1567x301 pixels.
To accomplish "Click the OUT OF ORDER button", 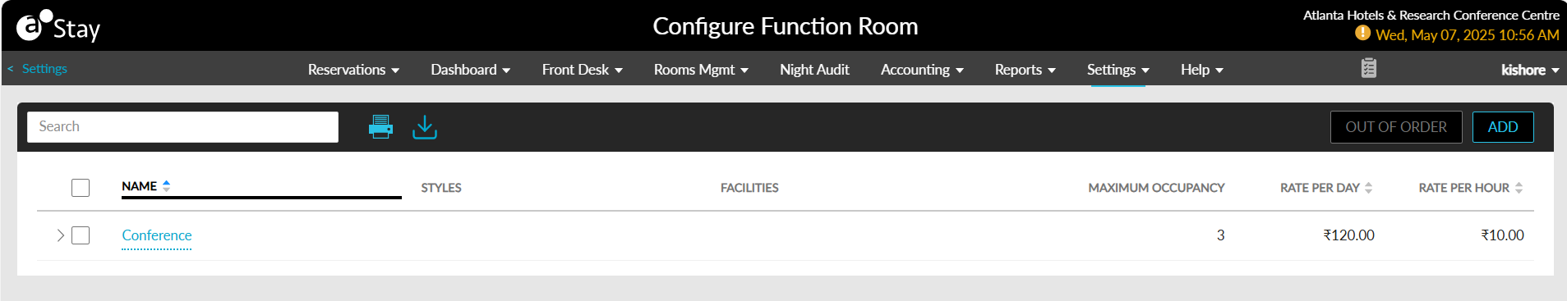I will [x=1396, y=127].
